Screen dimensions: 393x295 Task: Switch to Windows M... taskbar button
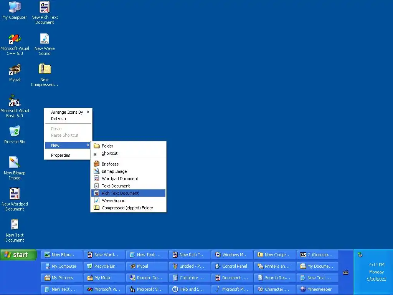(x=232, y=255)
